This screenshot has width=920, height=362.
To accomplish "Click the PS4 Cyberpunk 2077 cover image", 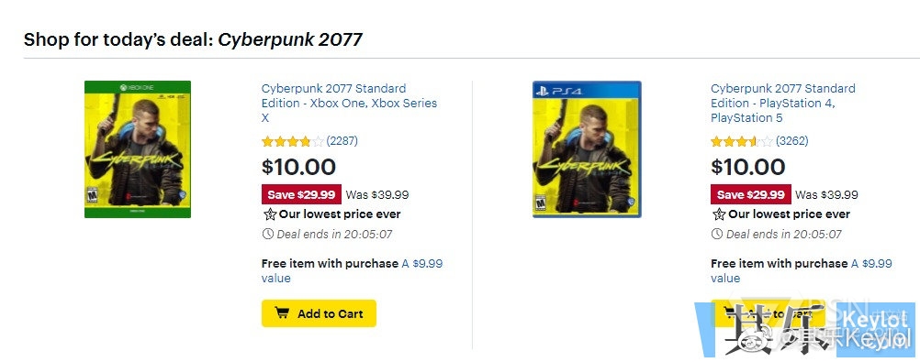I will point(587,149).
